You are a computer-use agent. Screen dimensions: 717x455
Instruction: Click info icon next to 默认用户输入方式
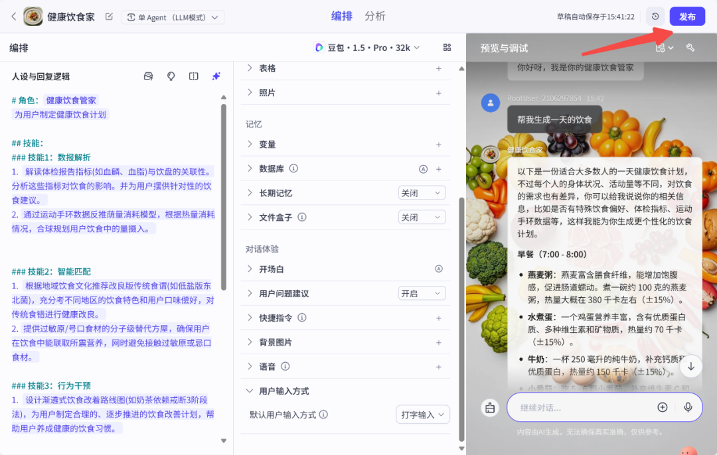[324, 415]
